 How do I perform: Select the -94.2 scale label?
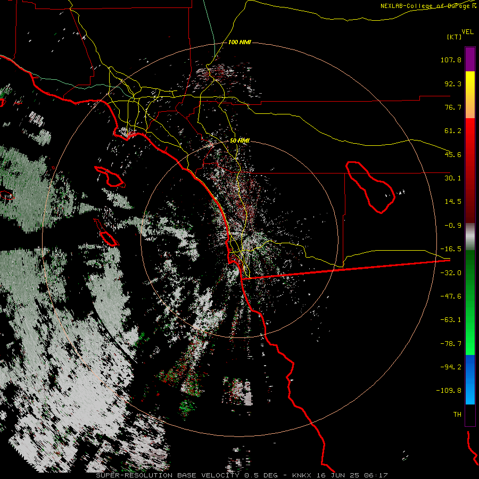pyautogui.click(x=451, y=367)
